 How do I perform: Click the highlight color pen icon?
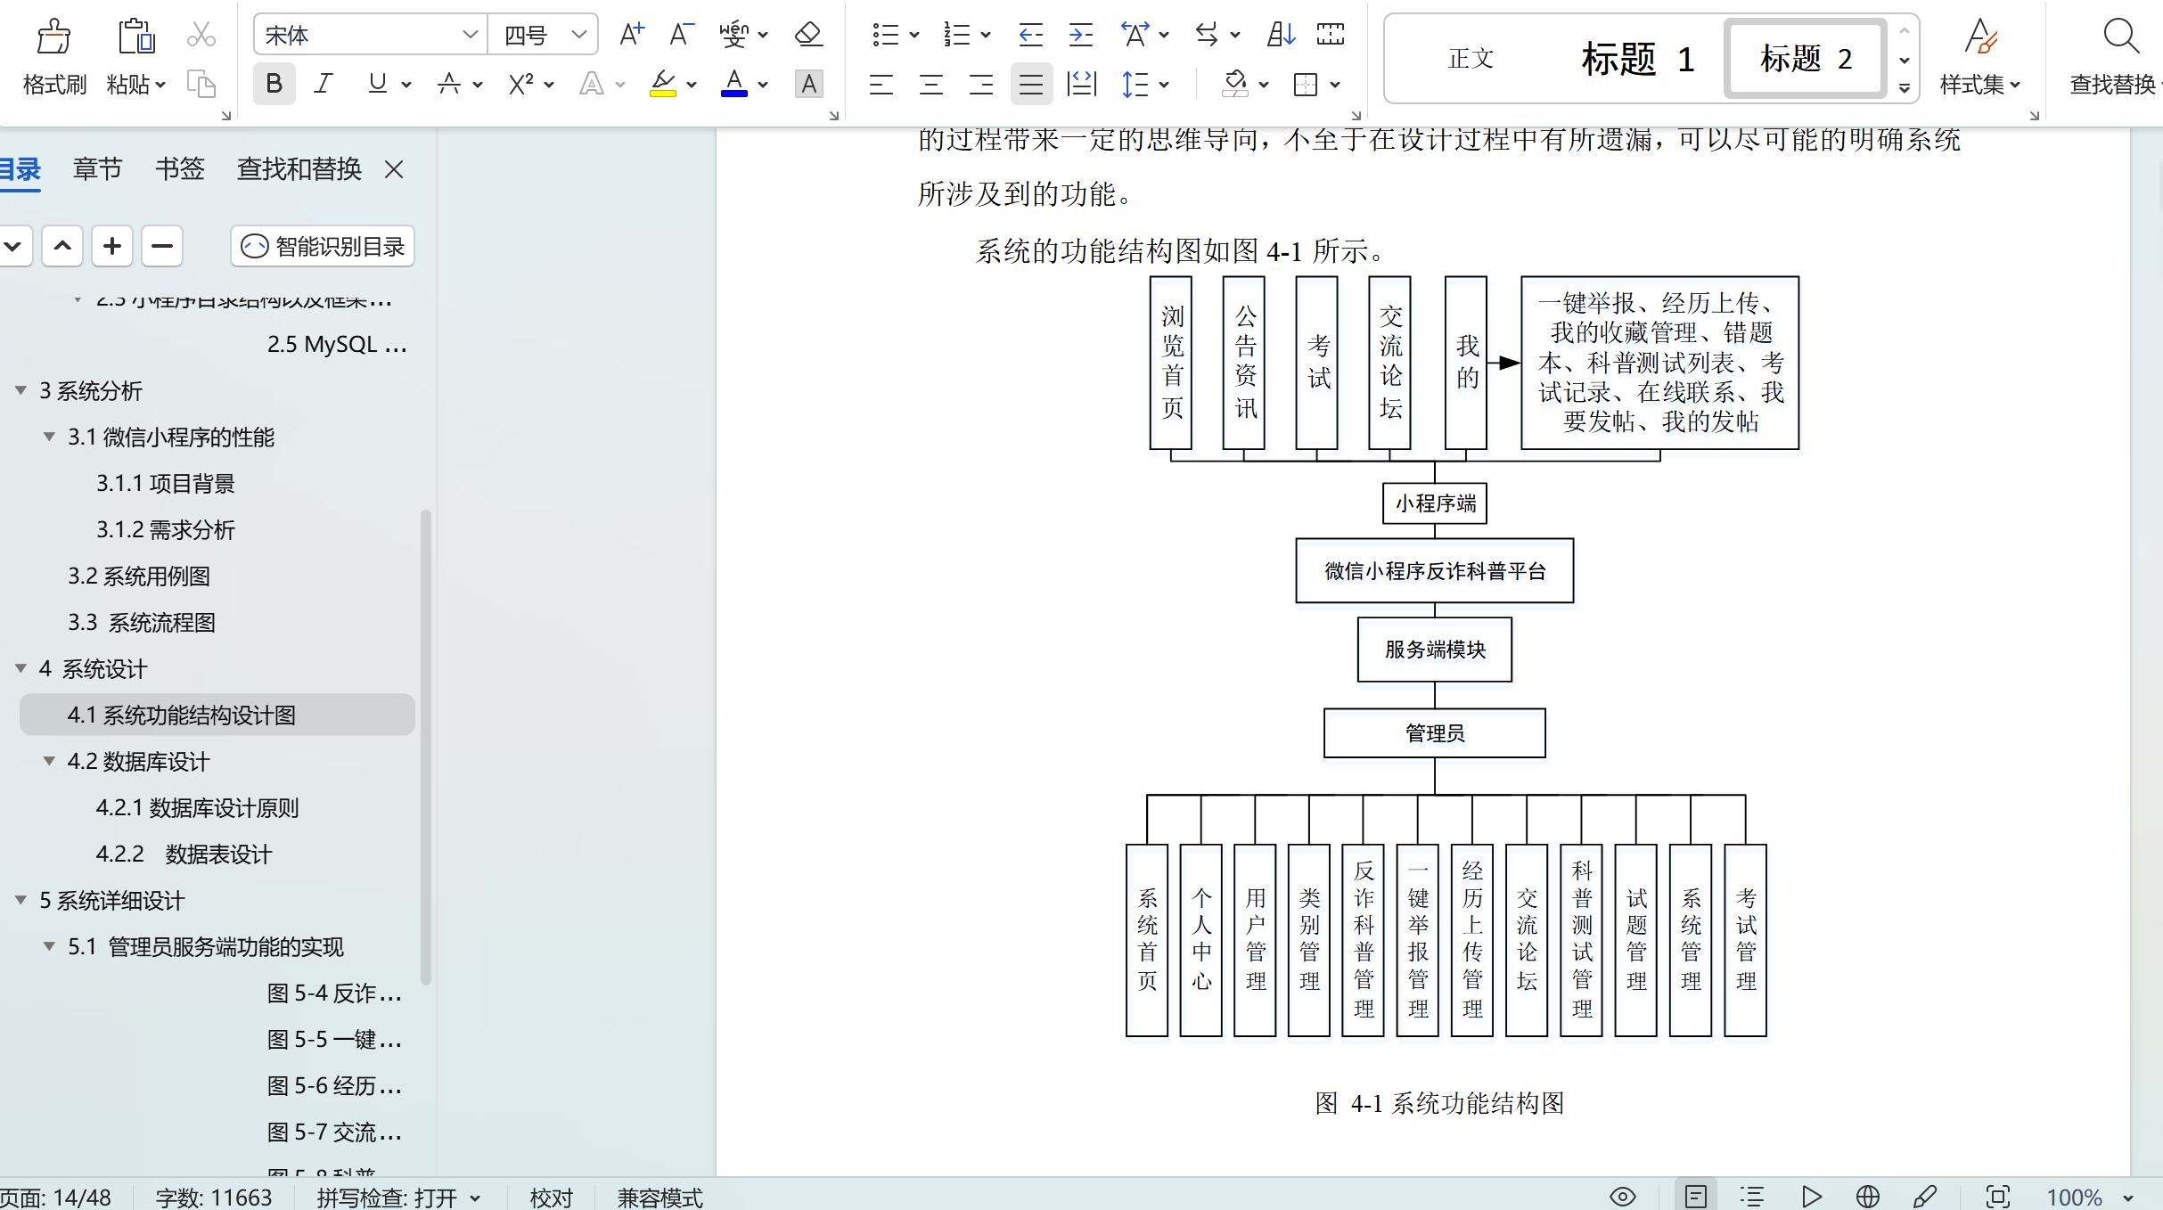pyautogui.click(x=664, y=84)
